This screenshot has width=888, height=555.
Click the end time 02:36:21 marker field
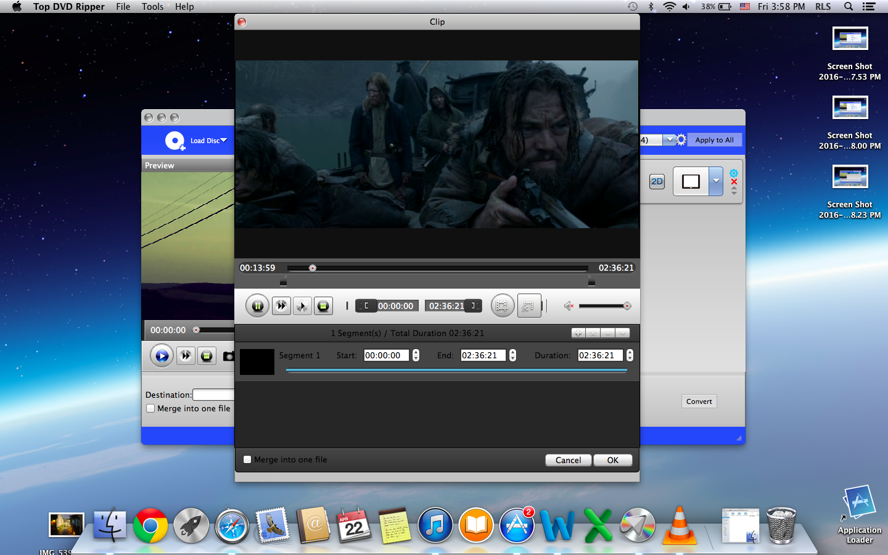[x=445, y=306]
